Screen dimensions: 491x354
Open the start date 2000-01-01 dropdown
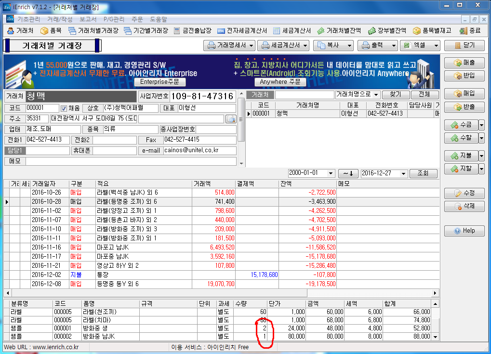pyautogui.click(x=331, y=173)
